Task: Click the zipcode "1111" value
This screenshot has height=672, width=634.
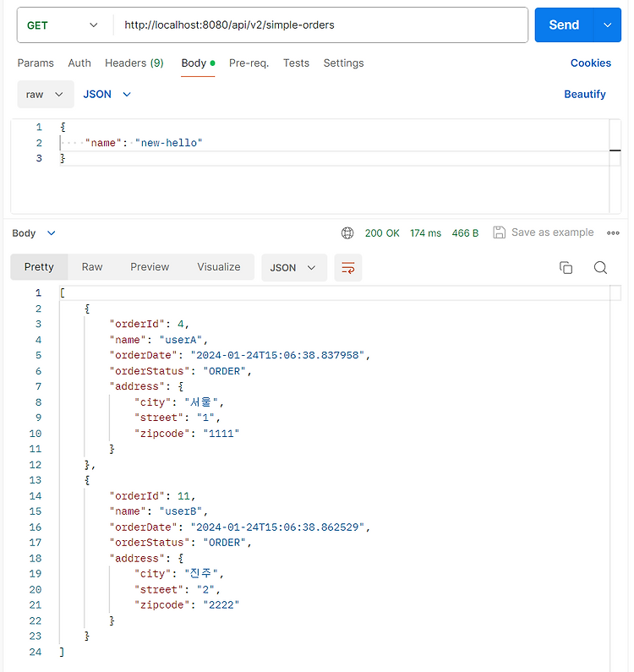Action: (221, 434)
